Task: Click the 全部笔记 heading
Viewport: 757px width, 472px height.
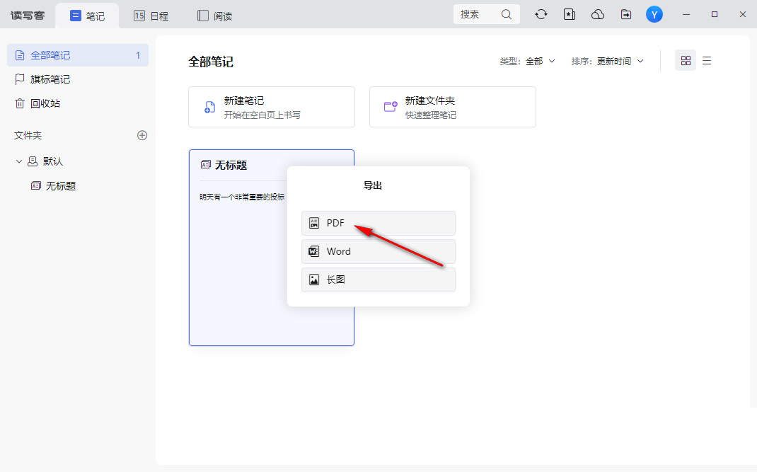Action: click(211, 62)
